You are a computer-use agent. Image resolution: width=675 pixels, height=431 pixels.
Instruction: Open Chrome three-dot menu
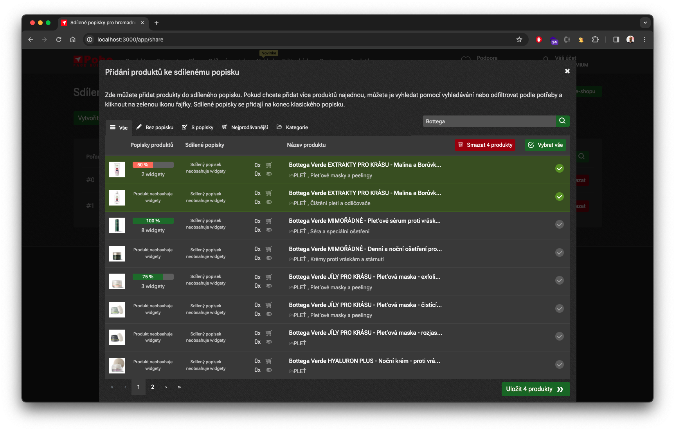[x=644, y=40]
